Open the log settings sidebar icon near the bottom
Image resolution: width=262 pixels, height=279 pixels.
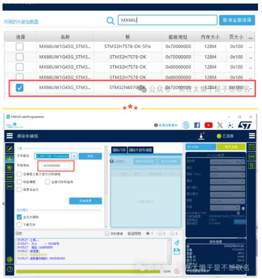point(10,259)
